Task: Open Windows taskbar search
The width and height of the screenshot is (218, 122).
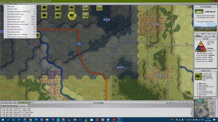Action: 8,120
